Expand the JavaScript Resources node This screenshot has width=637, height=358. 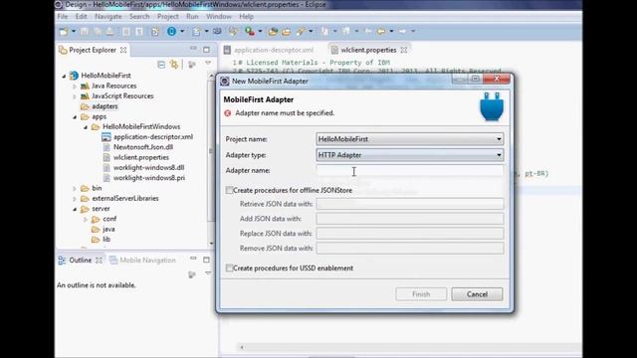click(75, 96)
